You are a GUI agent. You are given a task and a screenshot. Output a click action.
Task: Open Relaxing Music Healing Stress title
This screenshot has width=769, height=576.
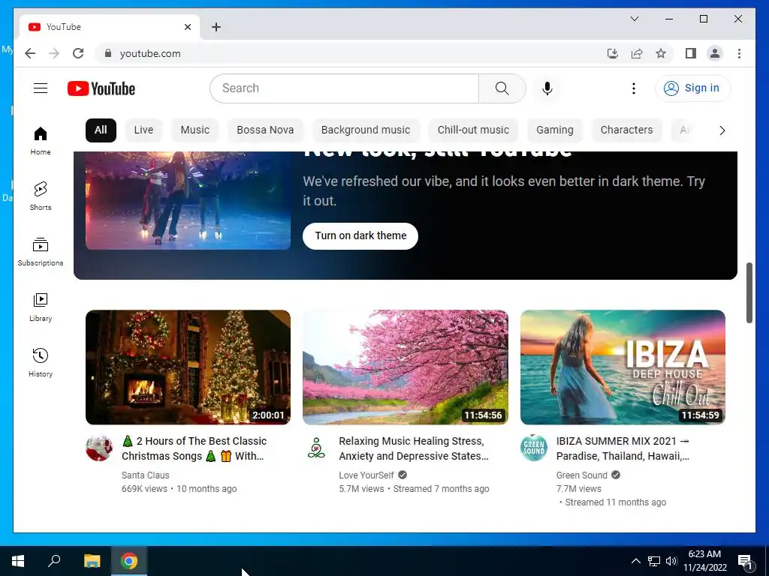pyautogui.click(x=414, y=448)
